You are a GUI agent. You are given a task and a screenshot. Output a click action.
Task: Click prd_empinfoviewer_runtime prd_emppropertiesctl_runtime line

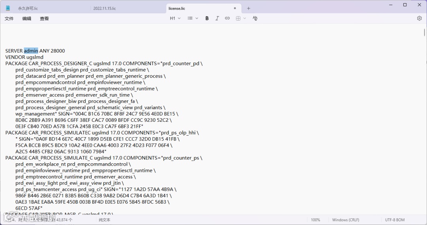coord(85,170)
